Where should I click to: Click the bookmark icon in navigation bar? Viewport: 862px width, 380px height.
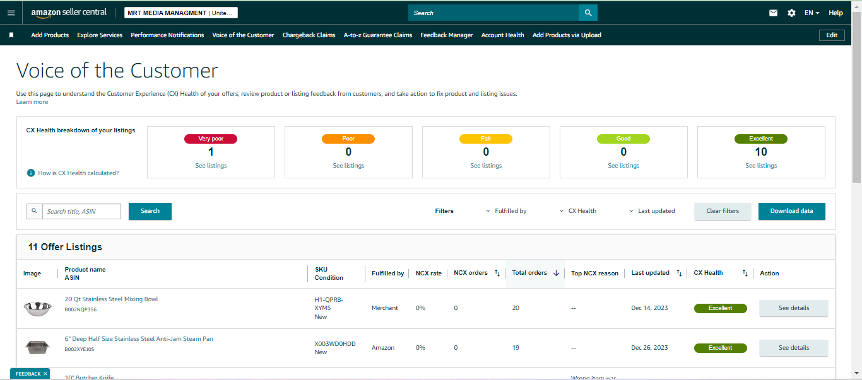click(x=11, y=35)
